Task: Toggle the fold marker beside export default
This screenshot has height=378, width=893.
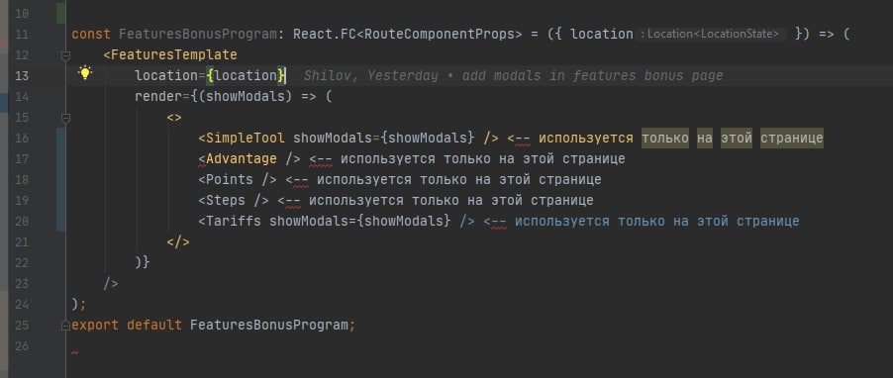Action: (65, 326)
